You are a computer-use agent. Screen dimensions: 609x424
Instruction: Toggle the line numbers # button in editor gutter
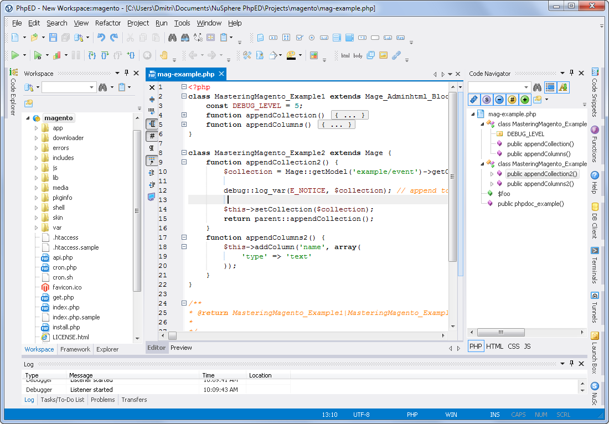coord(152,136)
